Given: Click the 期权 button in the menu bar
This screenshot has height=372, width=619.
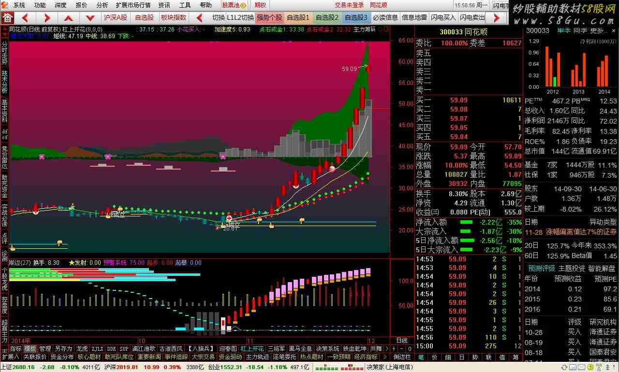Looking at the screenshot, I should tap(260, 5).
